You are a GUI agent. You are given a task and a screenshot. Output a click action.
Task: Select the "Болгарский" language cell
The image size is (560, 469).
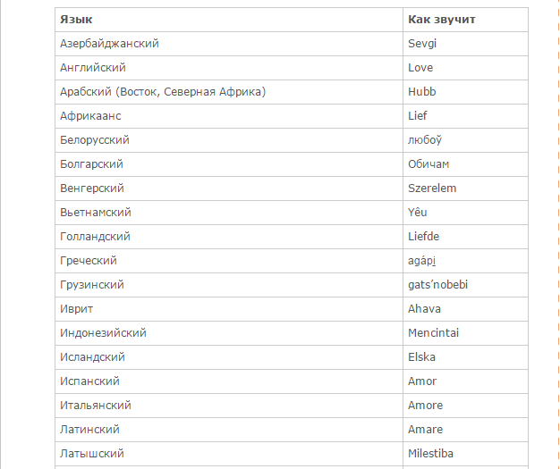coord(91,164)
